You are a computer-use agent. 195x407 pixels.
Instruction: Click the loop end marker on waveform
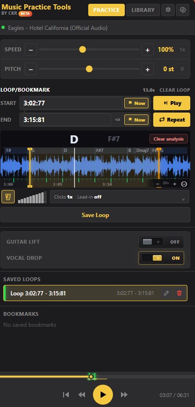coord(159,168)
